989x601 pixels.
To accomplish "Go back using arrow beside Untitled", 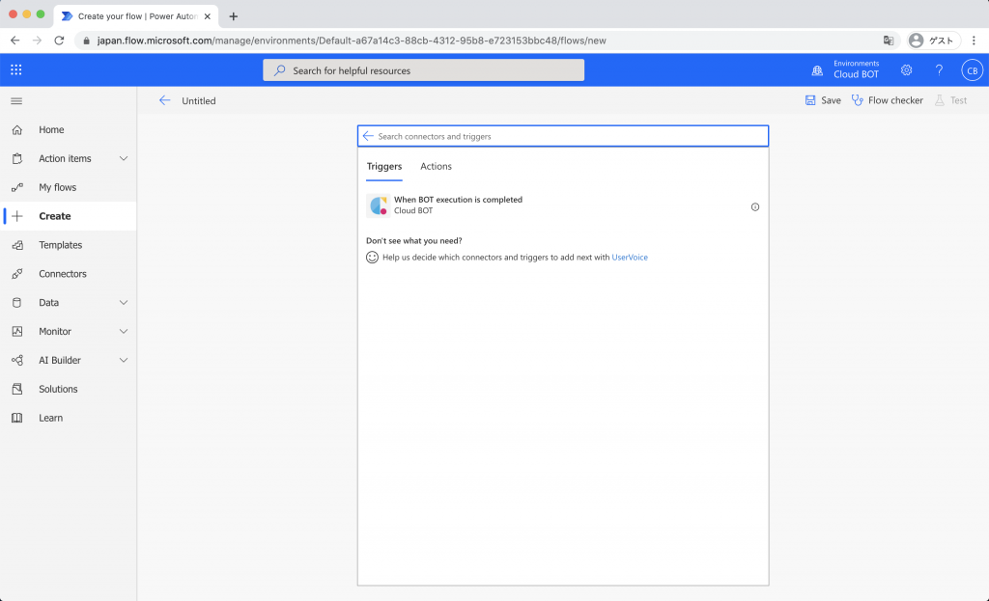I will (164, 100).
